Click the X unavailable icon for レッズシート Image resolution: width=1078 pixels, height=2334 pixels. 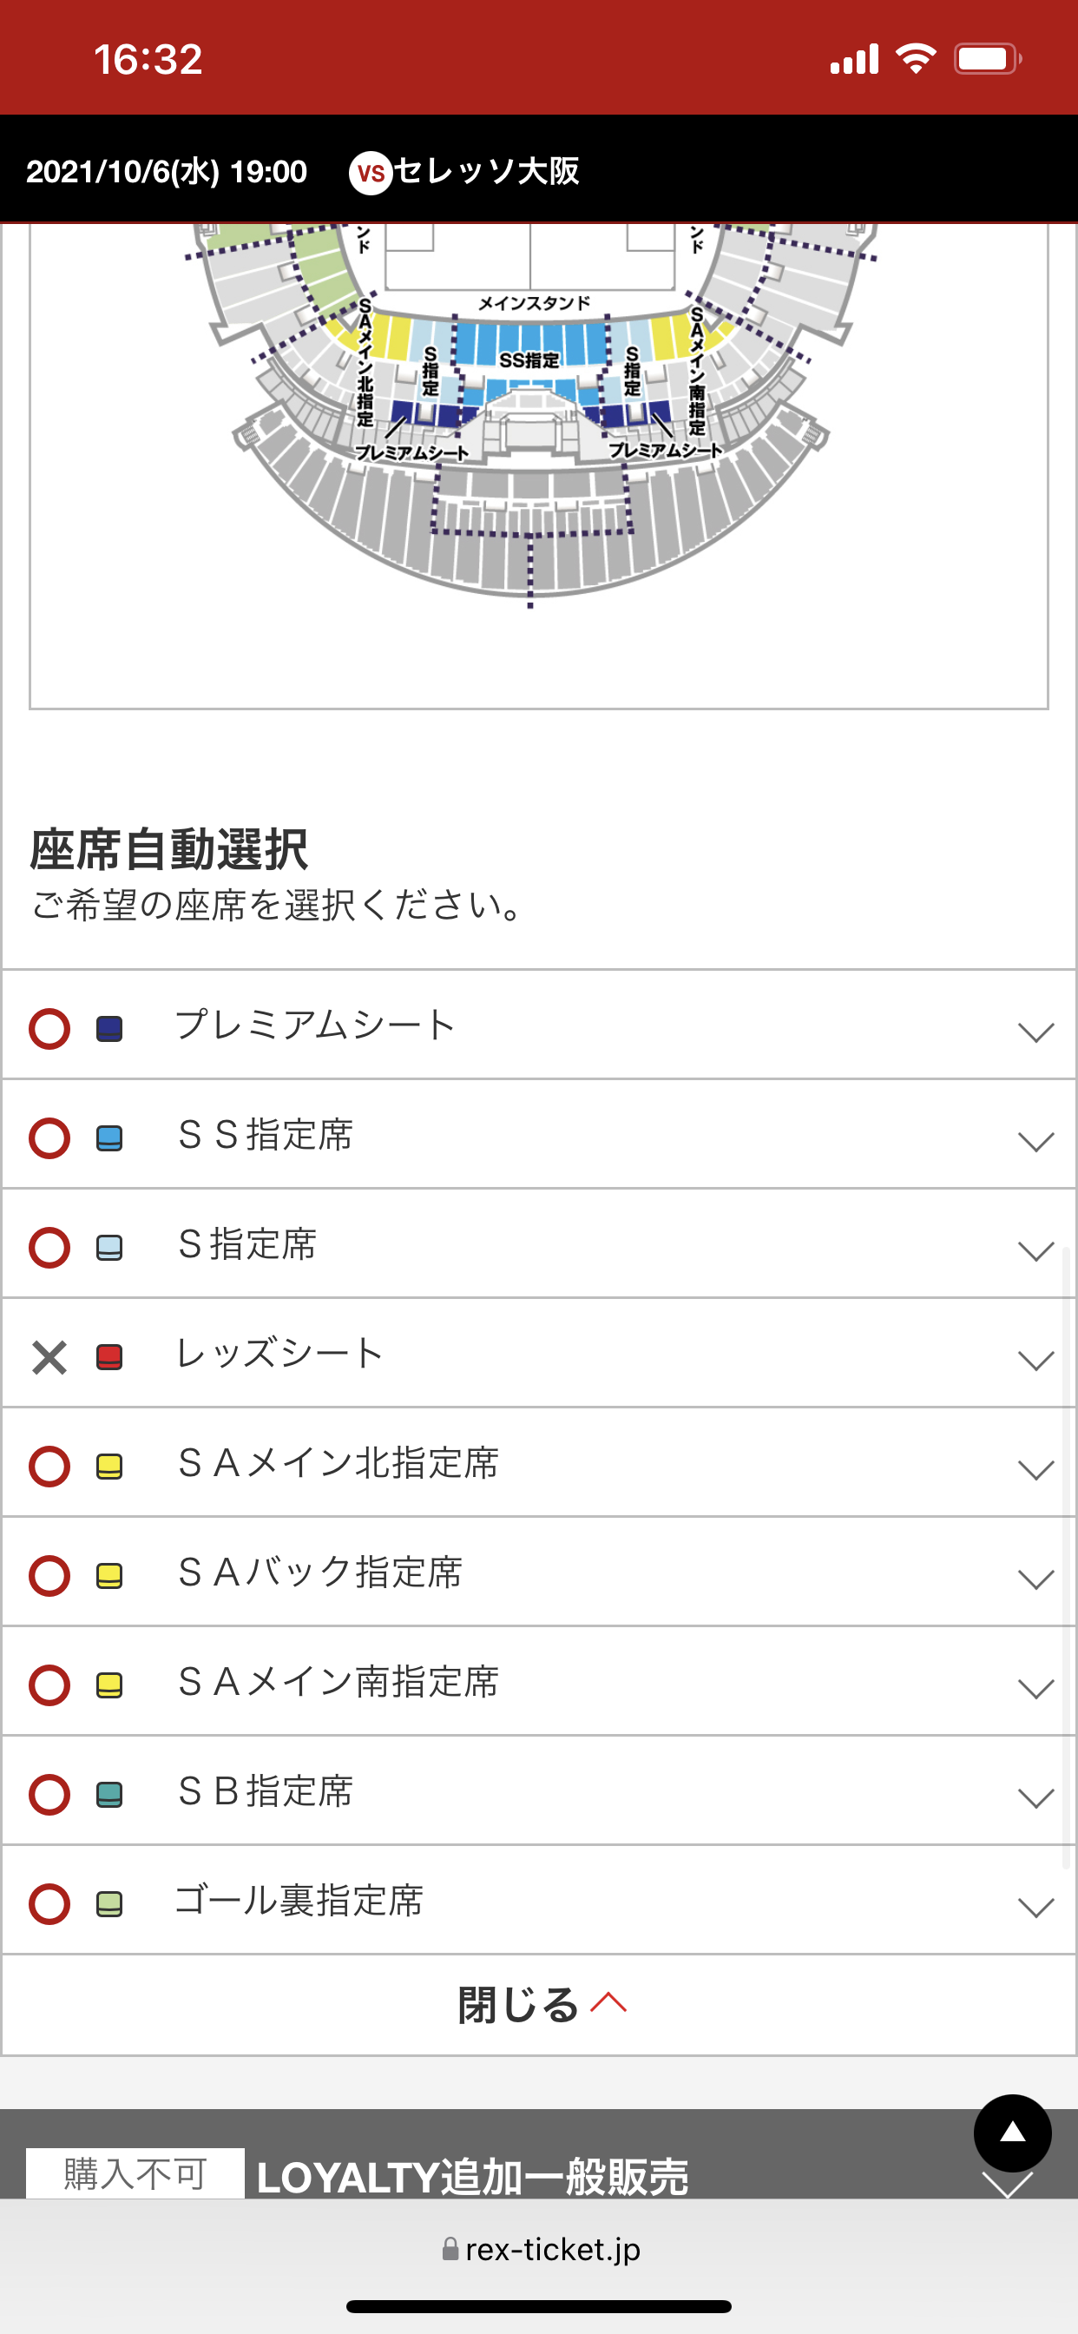(x=49, y=1356)
